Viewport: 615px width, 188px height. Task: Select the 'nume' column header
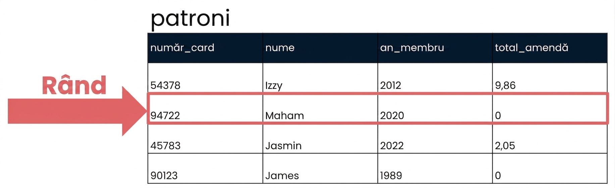tap(320, 48)
